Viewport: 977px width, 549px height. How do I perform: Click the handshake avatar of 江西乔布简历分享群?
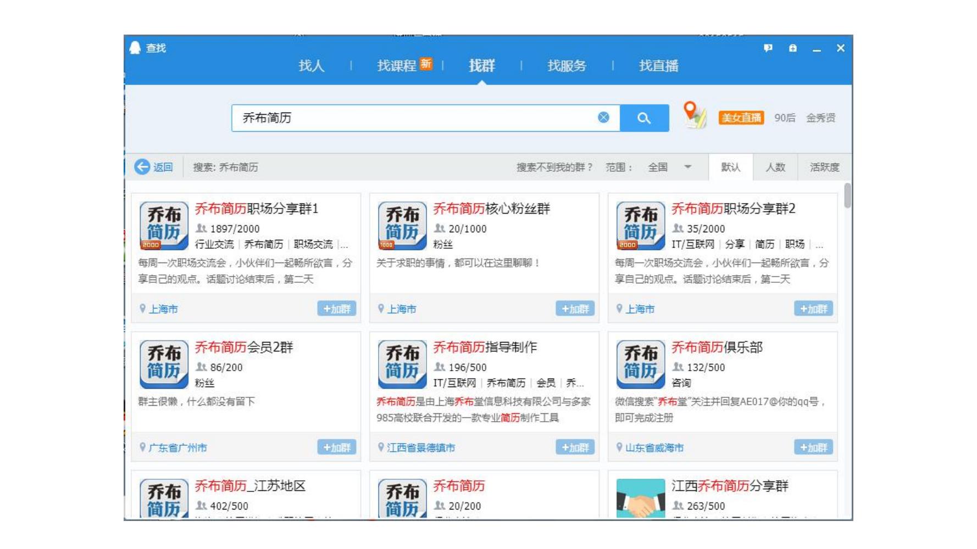pos(641,497)
